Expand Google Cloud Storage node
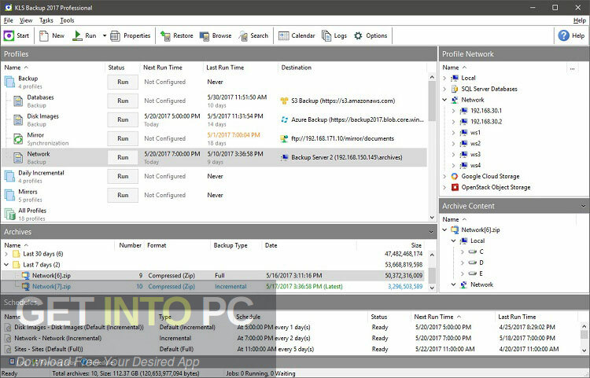590x378 pixels. pos(444,176)
